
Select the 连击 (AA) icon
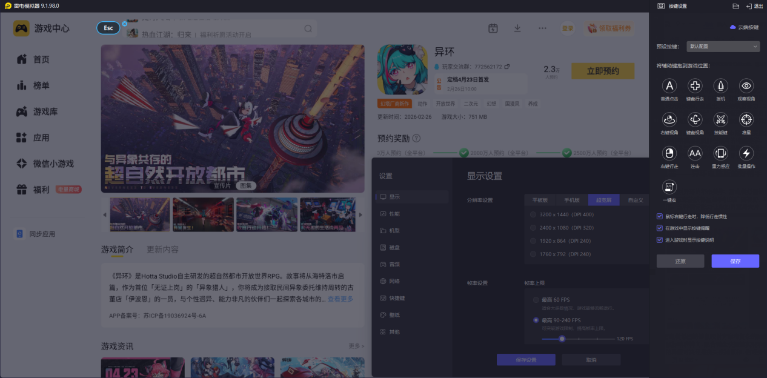(x=695, y=153)
